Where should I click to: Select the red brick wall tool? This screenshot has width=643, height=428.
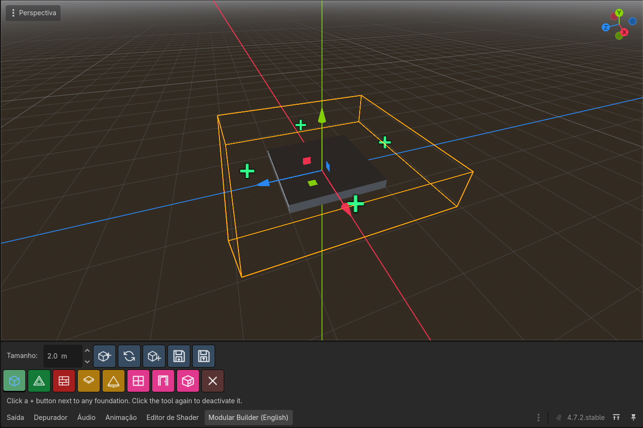[x=64, y=381]
